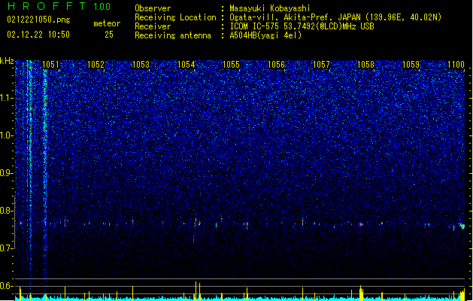Click the 1054 time marker
Image resolution: width=473 pixels, height=301 pixels.
(186, 64)
